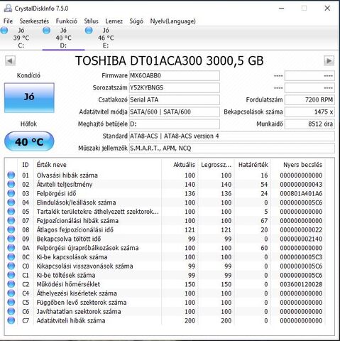Click raw value 000000002140
Image resolution: width=340 pixels, height=341 pixels.
pyautogui.click(x=301, y=239)
